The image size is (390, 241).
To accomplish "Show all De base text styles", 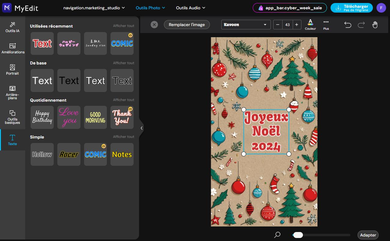I will coord(124,63).
